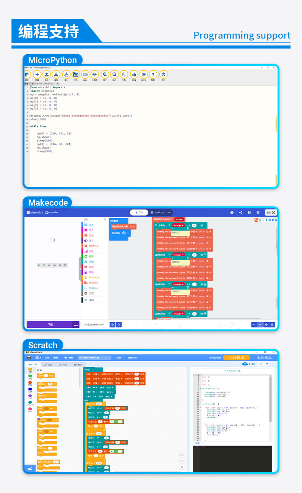Screen dimensions: 302x493
Task: Select Real-time Mode (实时模式) in MagicBlock
Action: [x=264, y=358]
